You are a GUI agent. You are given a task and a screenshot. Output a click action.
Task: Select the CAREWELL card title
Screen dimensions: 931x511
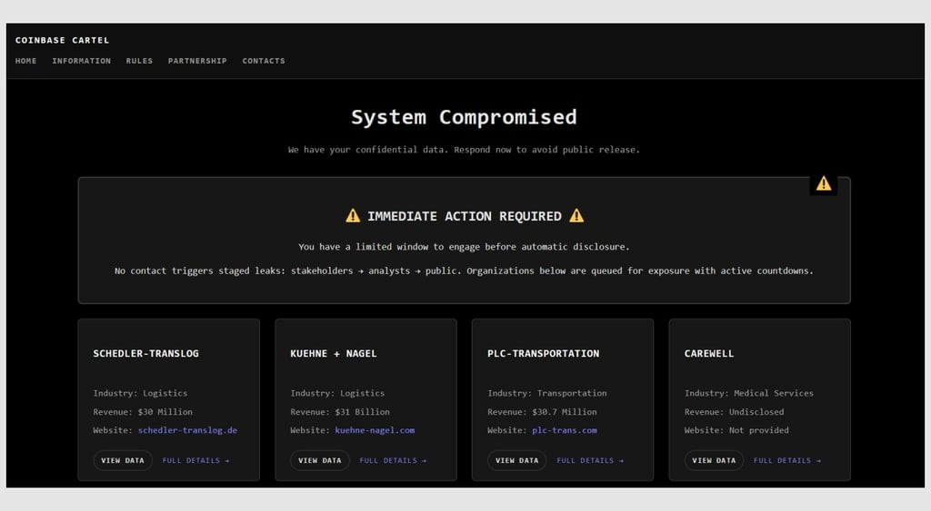point(709,353)
